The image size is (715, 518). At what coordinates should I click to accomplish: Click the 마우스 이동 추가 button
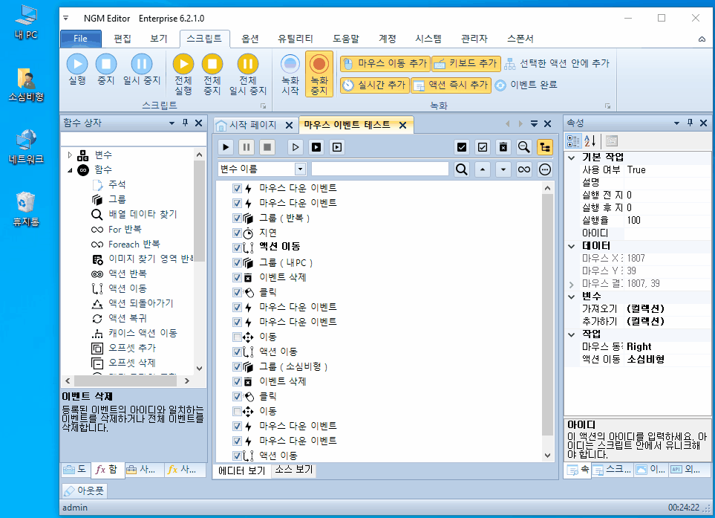[385, 63]
